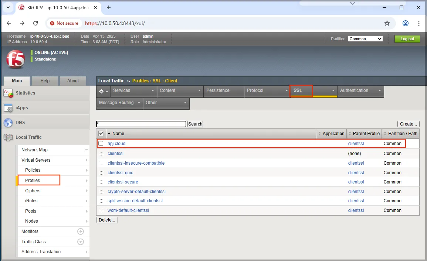The width and height of the screenshot is (427, 261).
Task: Check the clientssl-secure profile checkbox
Action: [101, 182]
